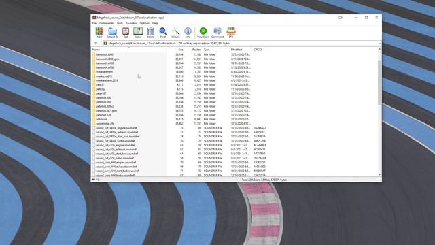Open the Commands menu

[107, 23]
